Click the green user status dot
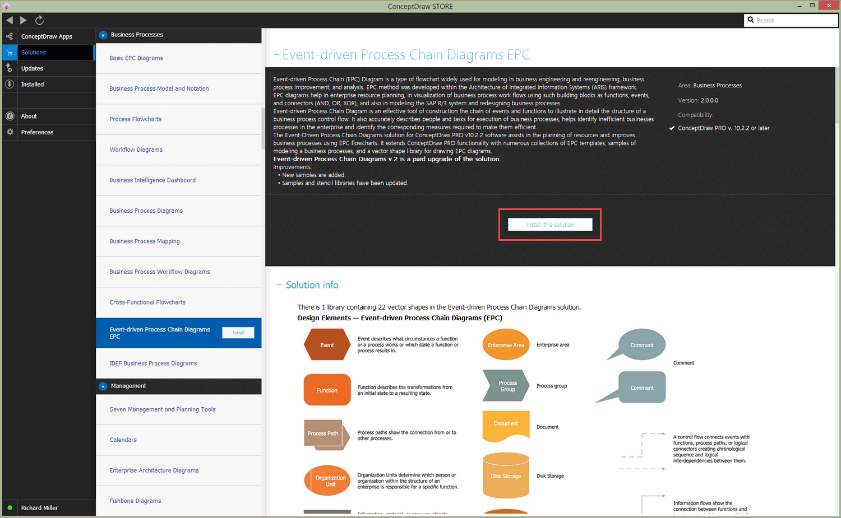841x518 pixels. tap(10, 508)
